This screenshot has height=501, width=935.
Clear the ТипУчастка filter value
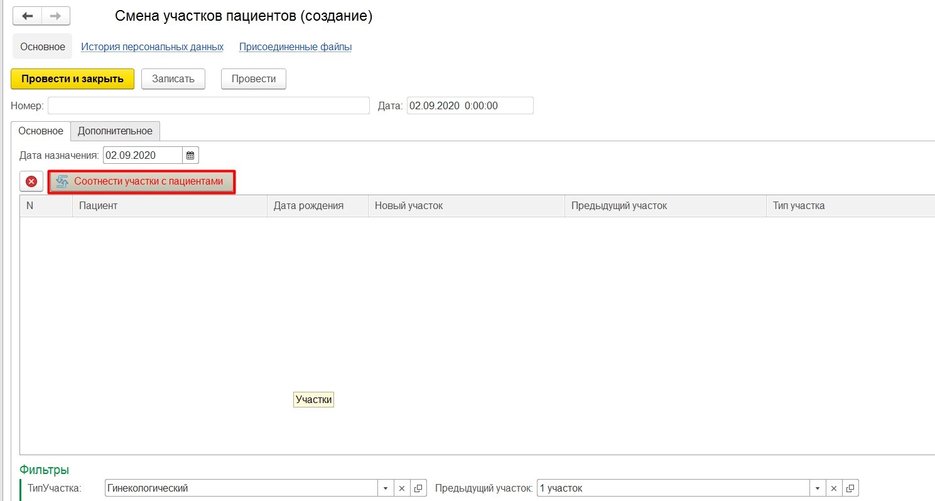point(403,488)
